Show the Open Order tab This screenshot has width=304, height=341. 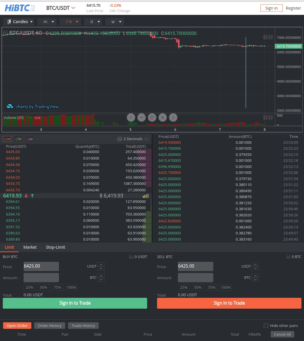(17, 326)
